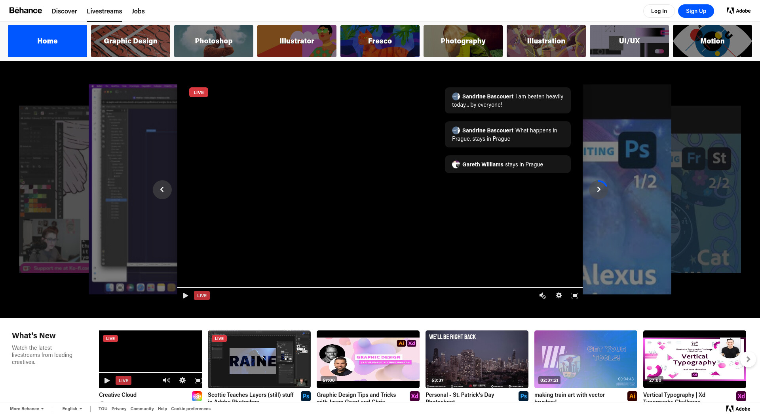
Task: Open Personal St. Patrick's Day Photoshoot video
Action: coord(477,359)
